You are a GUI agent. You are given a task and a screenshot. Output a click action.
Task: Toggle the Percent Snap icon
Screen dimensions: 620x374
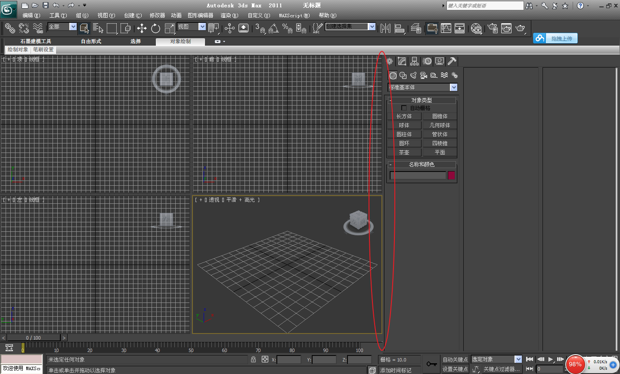287,28
